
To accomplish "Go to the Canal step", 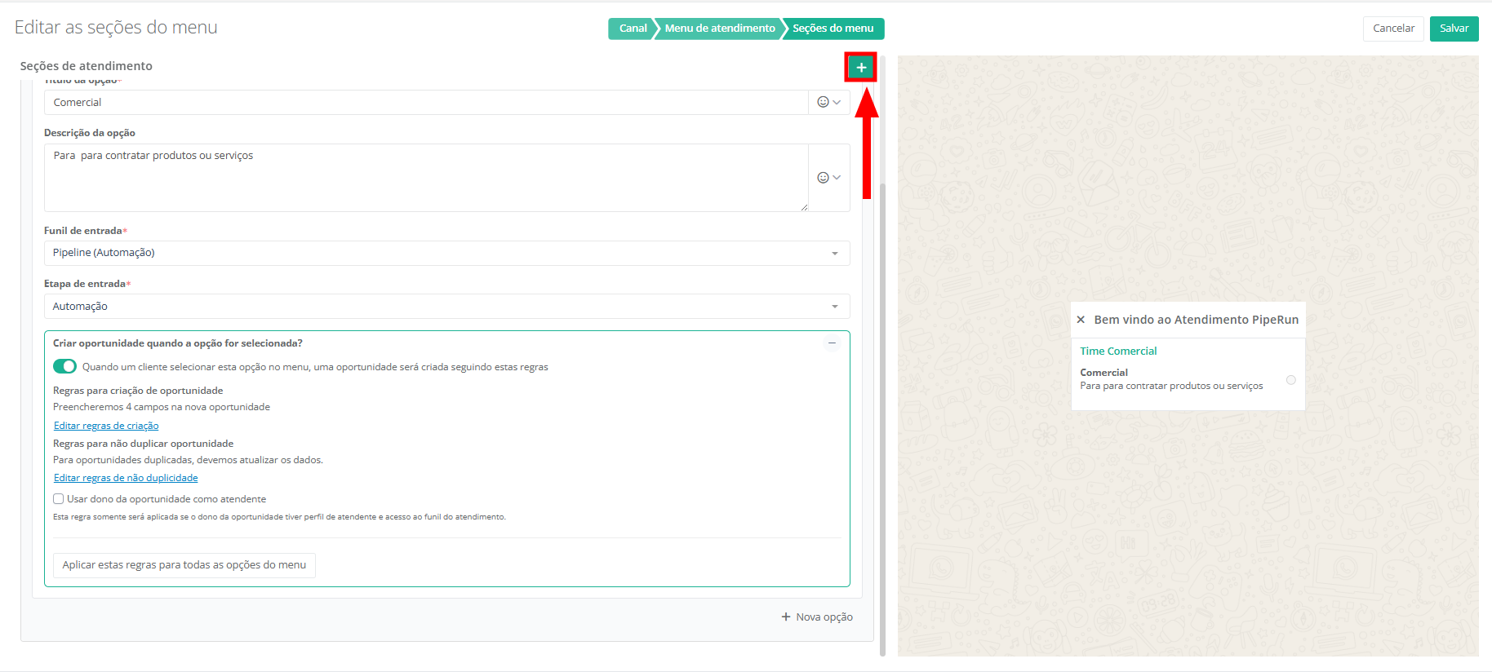I will point(632,29).
